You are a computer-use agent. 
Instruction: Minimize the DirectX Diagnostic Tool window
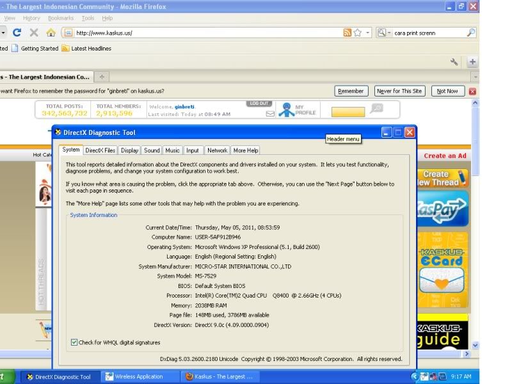click(x=387, y=132)
